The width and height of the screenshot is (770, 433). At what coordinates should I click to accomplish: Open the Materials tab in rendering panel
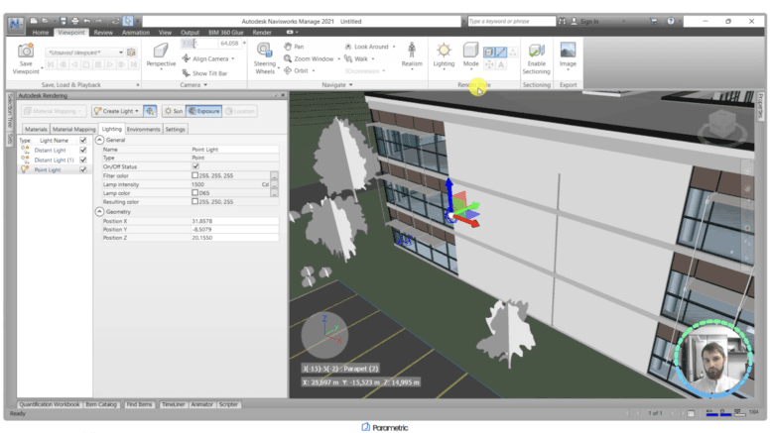[36, 129]
